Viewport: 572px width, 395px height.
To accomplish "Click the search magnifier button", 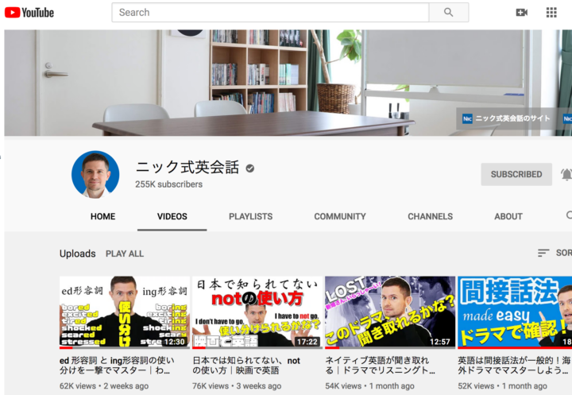I will point(449,13).
